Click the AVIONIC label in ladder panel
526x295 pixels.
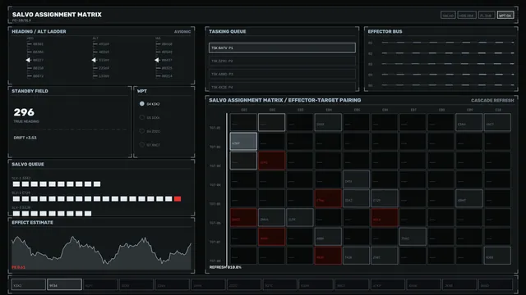182,32
